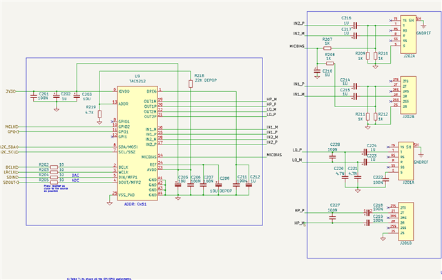Select the R212 resistor reference
Image resolution: width=442 pixels, height=280 pixels.
pos(383,114)
